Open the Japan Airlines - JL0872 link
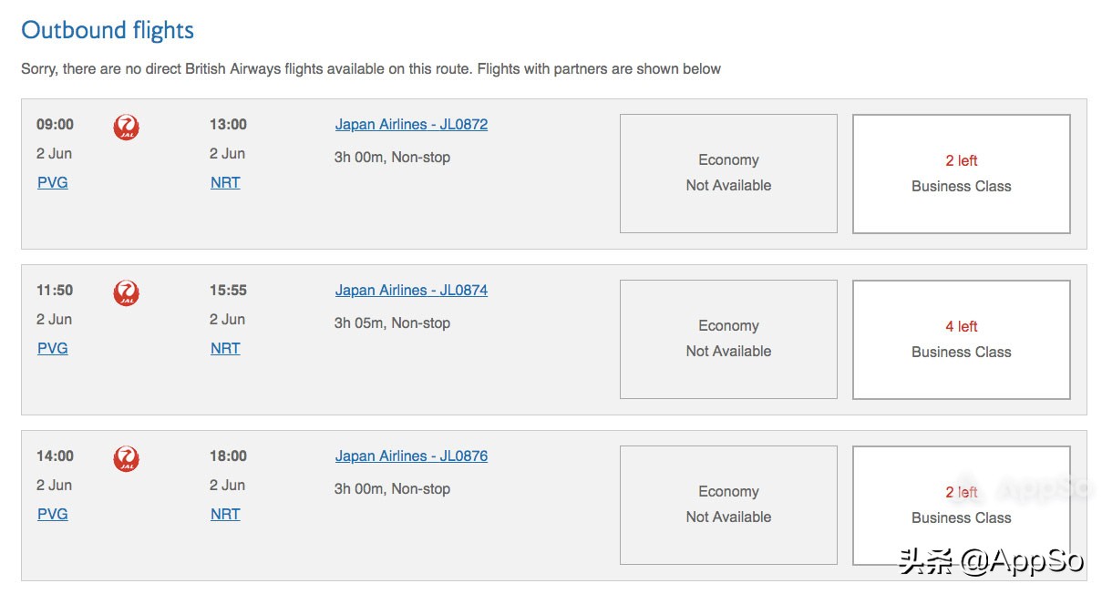The image size is (1102, 594). (411, 125)
